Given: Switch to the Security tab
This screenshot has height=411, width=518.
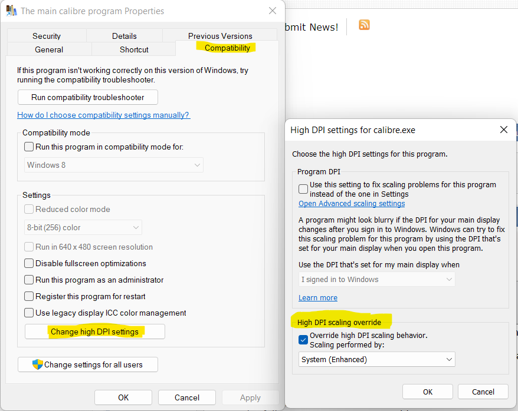Looking at the screenshot, I should 47,36.
